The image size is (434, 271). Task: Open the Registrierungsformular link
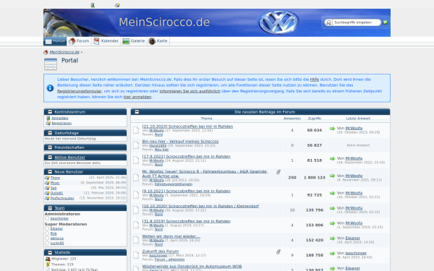pyautogui.click(x=80, y=91)
